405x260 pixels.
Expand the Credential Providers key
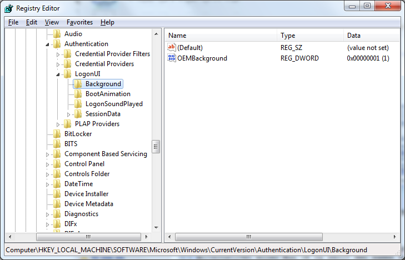pyautogui.click(x=58, y=64)
